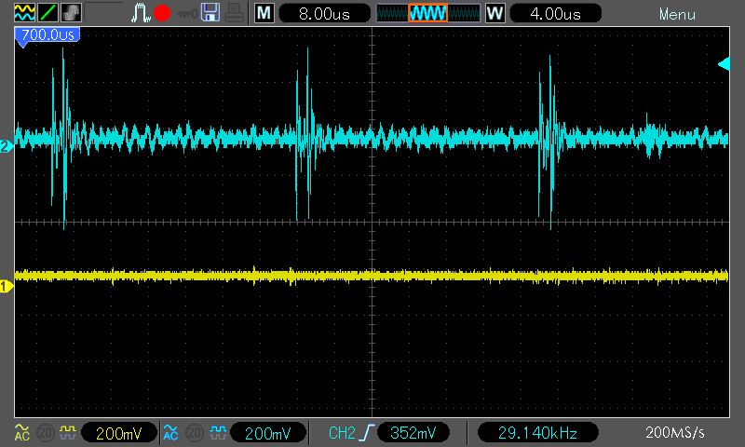Click the M main timebase icon
This screenshot has height=447, width=745.
pos(264,14)
